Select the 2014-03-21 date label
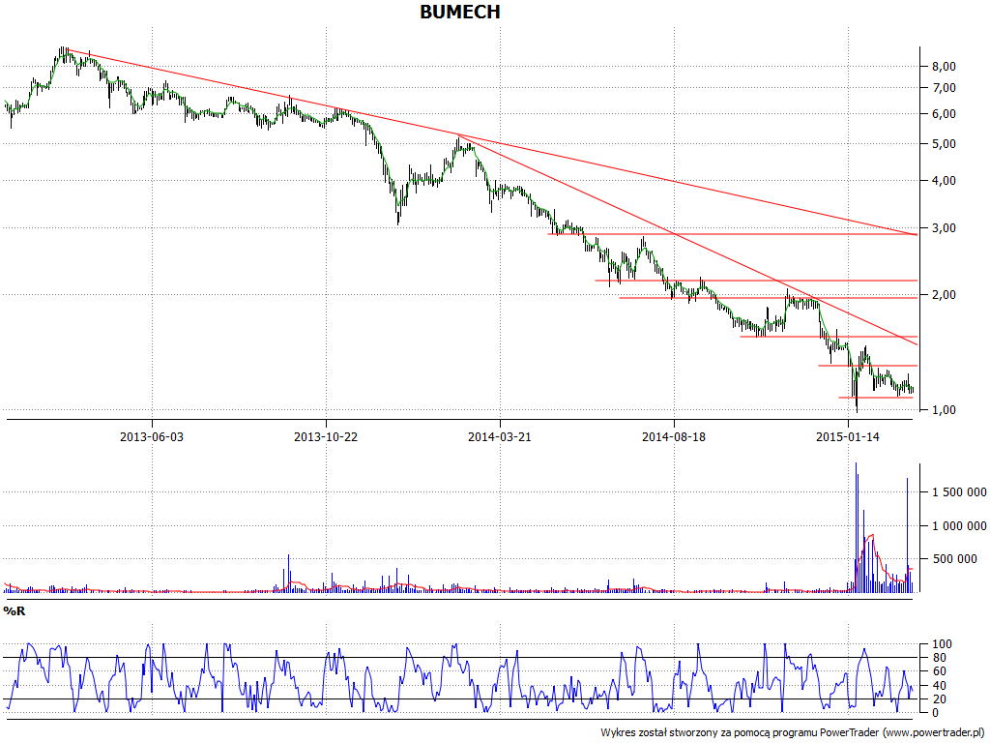This screenshot has height=743, width=990. [x=500, y=436]
